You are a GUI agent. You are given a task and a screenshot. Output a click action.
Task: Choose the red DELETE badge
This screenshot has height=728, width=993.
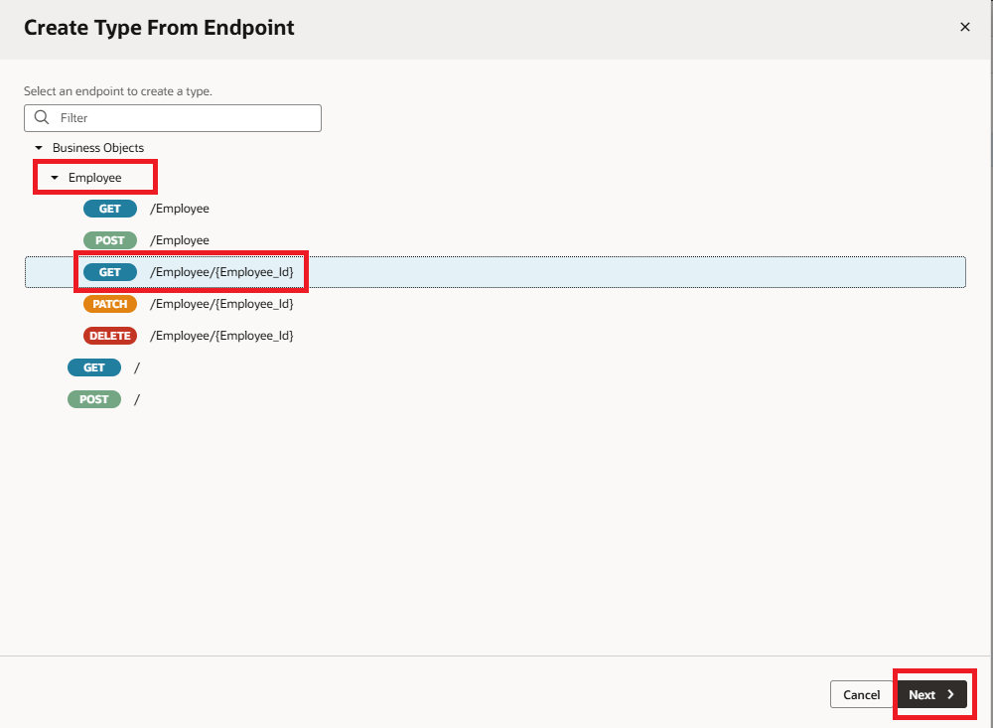click(109, 336)
